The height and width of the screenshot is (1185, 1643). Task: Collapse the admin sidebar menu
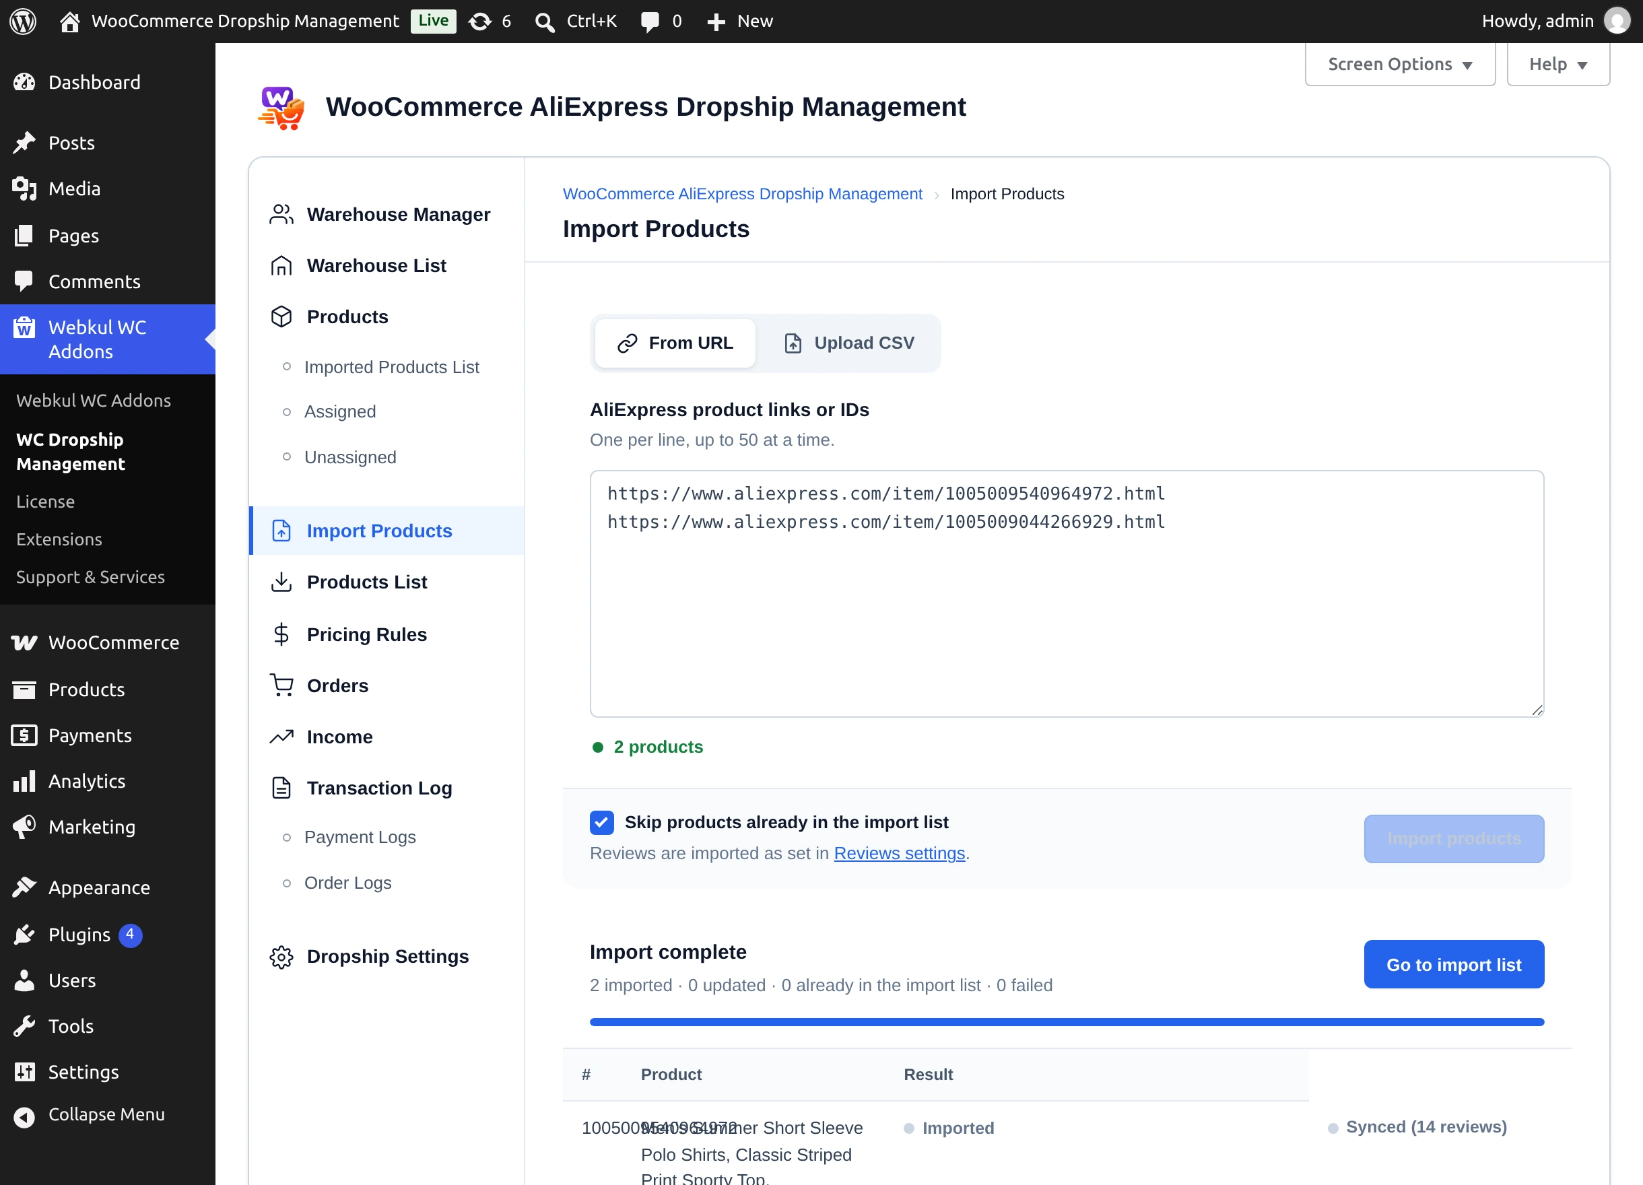pos(107,1115)
